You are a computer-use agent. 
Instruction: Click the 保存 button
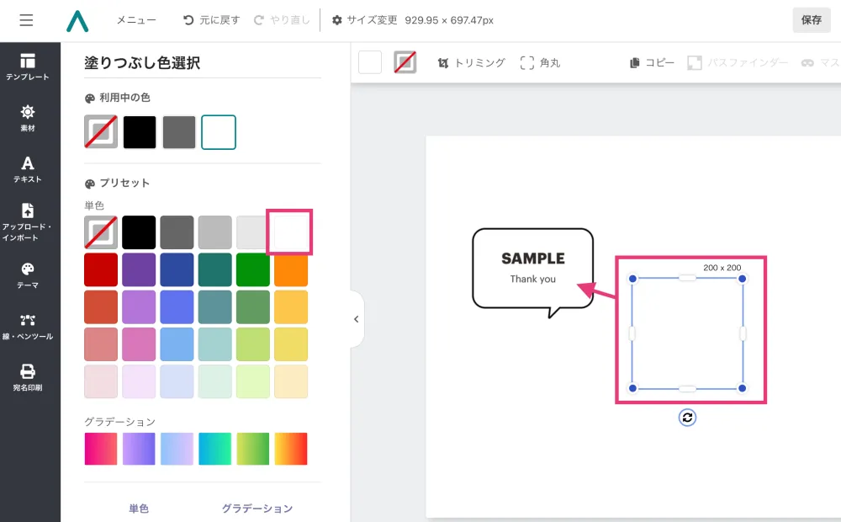(x=811, y=19)
